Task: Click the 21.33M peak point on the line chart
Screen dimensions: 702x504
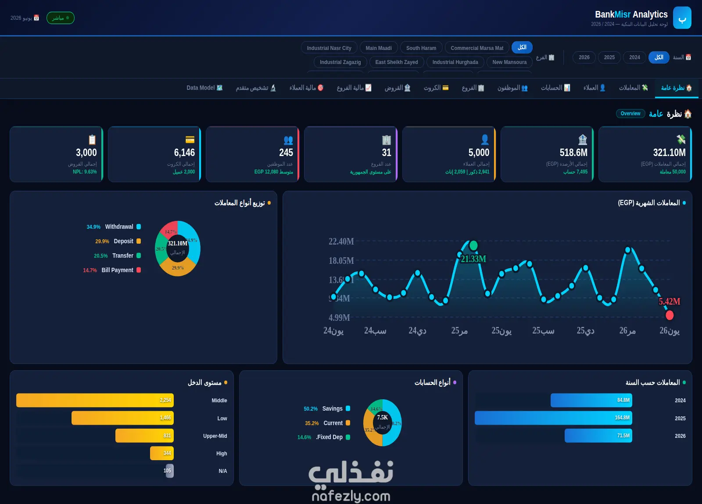Action: [x=473, y=245]
